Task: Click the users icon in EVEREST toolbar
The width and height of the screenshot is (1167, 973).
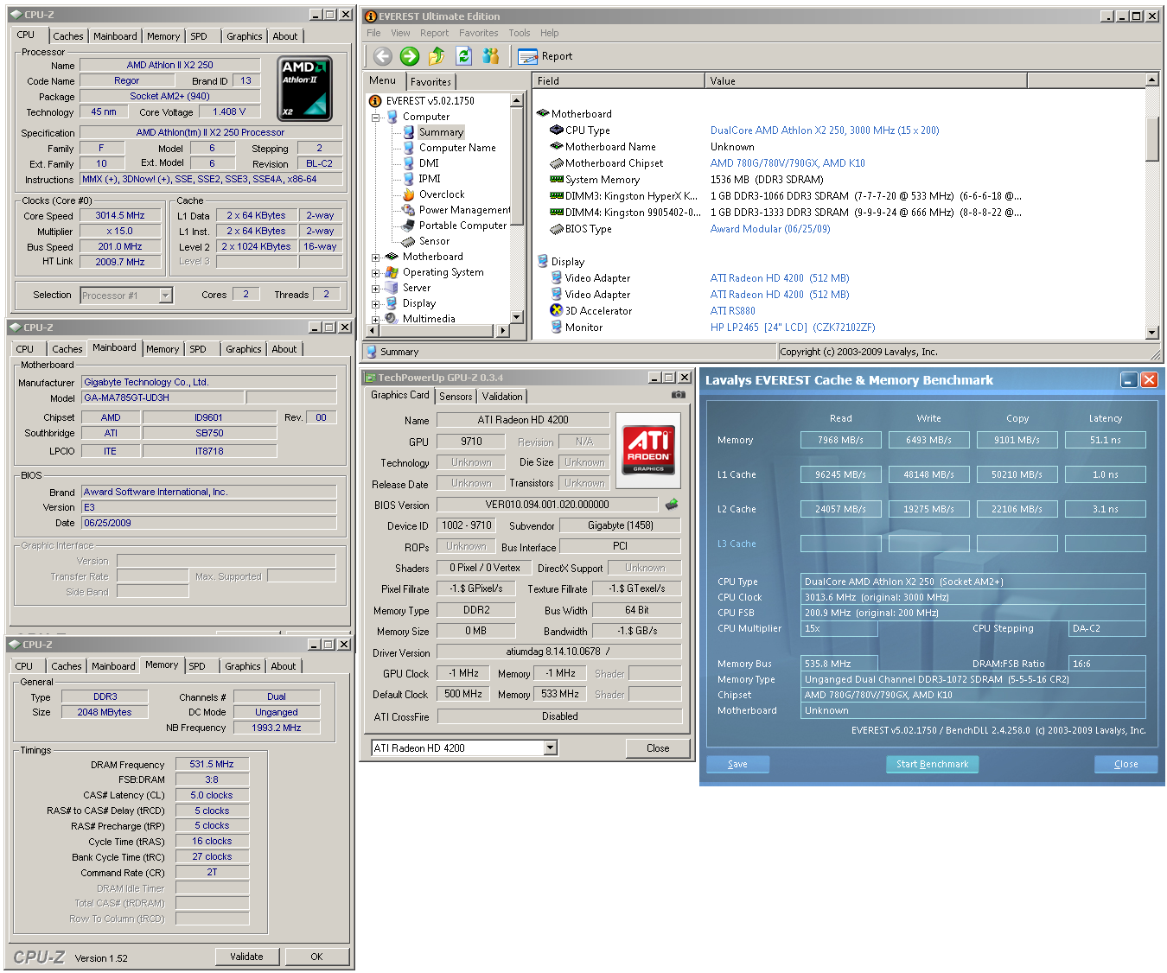Action: (491, 56)
